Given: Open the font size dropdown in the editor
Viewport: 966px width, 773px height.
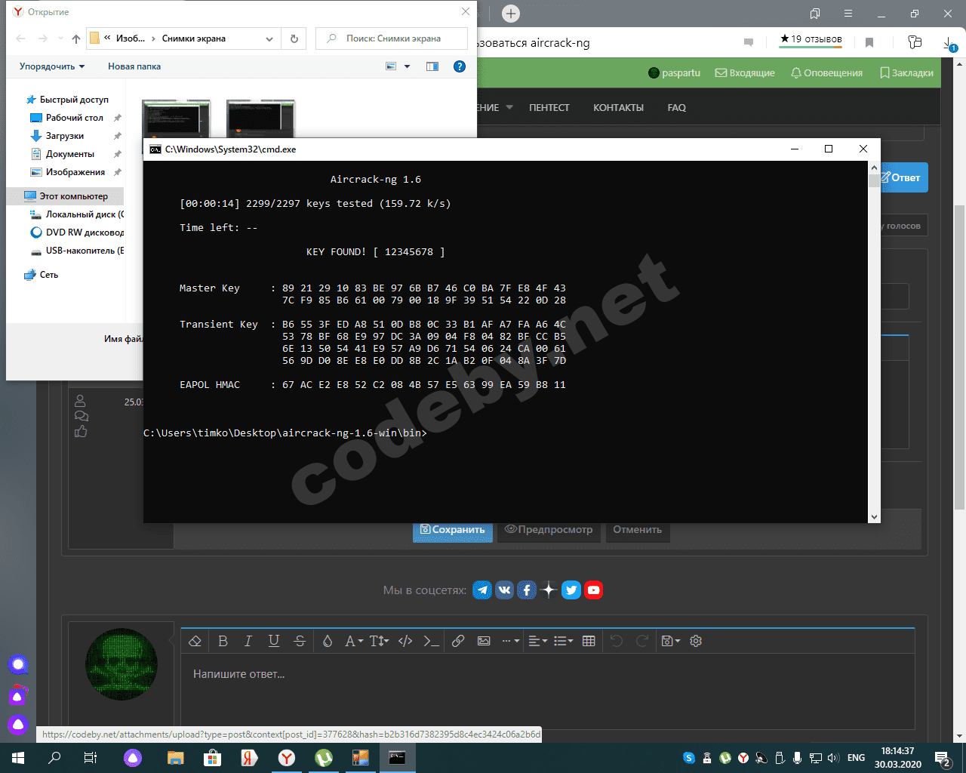Looking at the screenshot, I should click(x=379, y=641).
